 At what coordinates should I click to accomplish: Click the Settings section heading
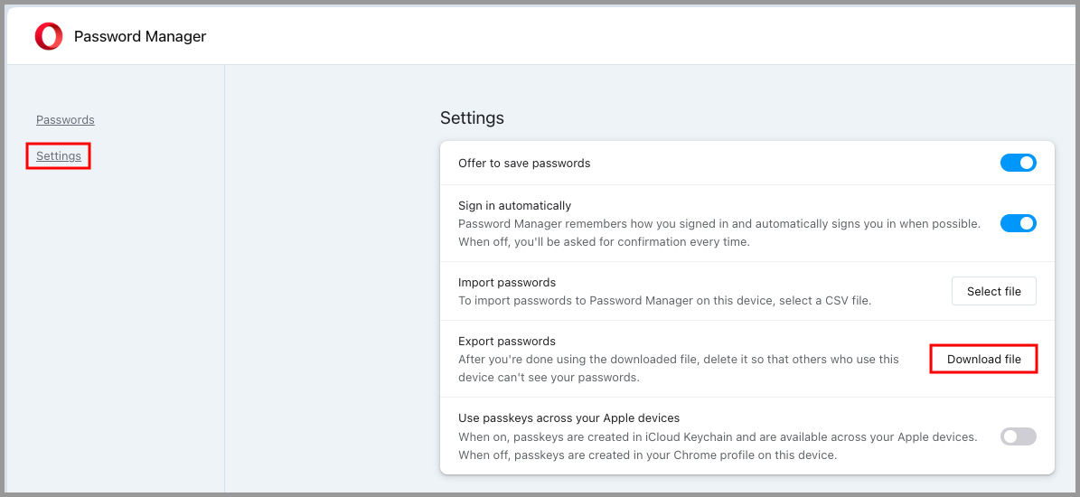[x=472, y=117]
